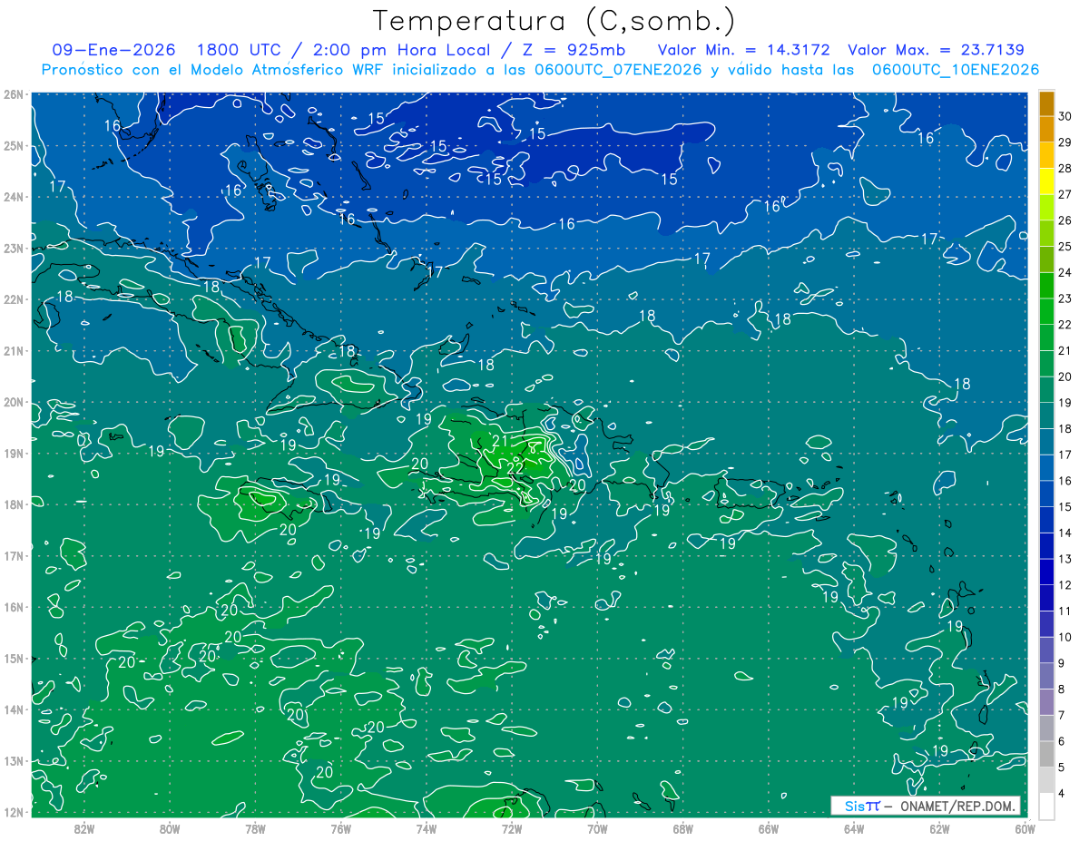Select the legend swatch between 12 and 13

(1046, 572)
